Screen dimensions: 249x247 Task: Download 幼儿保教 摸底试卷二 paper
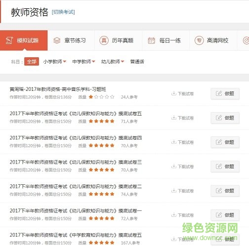(182, 191)
